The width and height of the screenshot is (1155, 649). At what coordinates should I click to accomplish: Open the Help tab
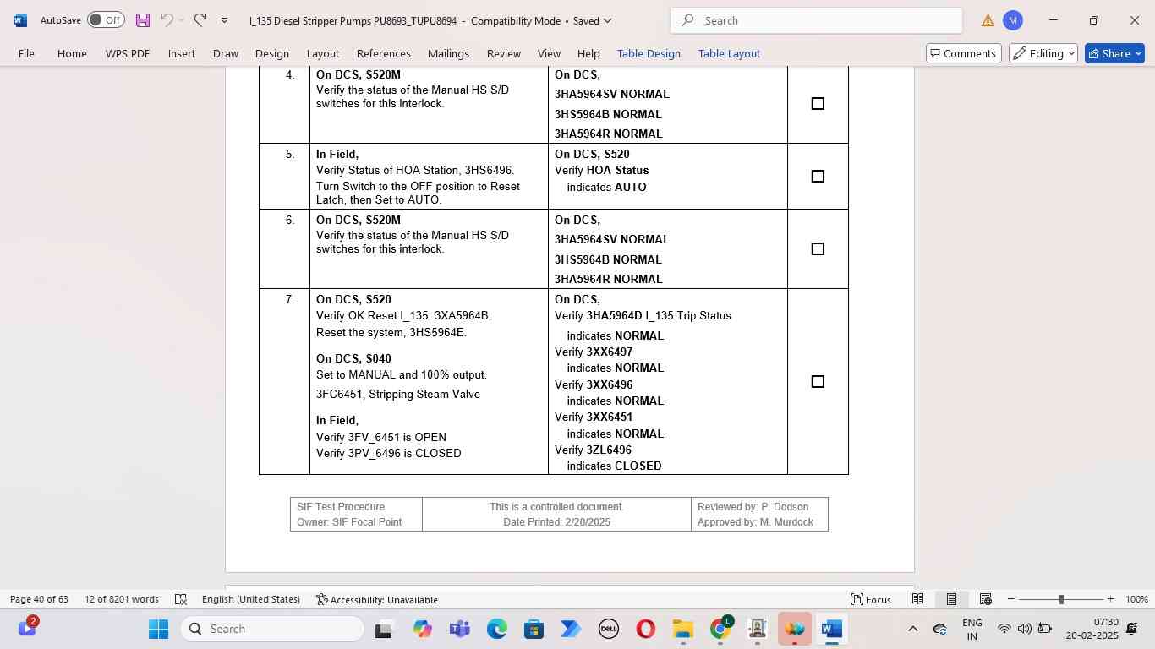588,53
